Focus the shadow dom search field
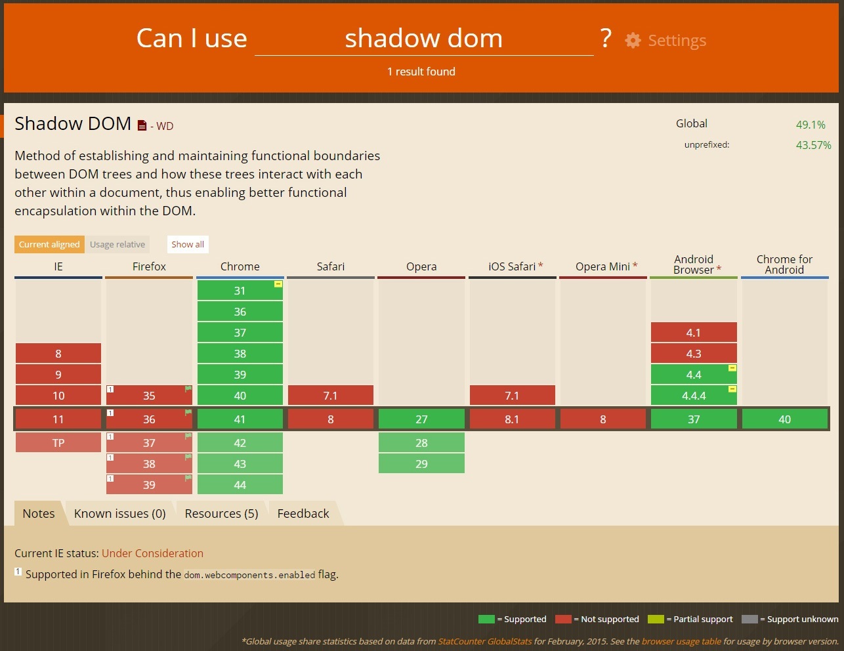This screenshot has width=844, height=651. [x=423, y=39]
